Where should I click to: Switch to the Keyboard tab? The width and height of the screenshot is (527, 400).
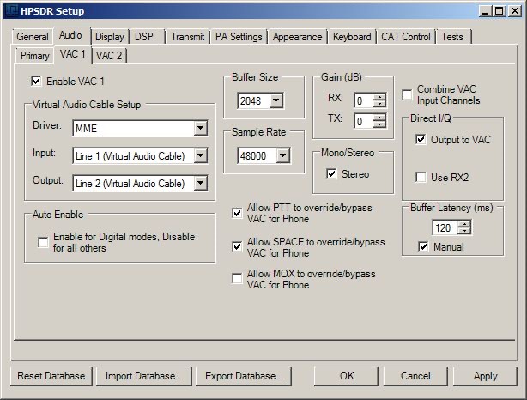coord(352,37)
